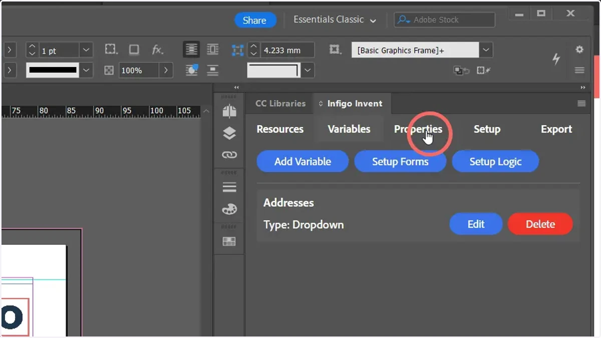
Task: Expand the top-left toolbar arrow
Action: pos(10,50)
